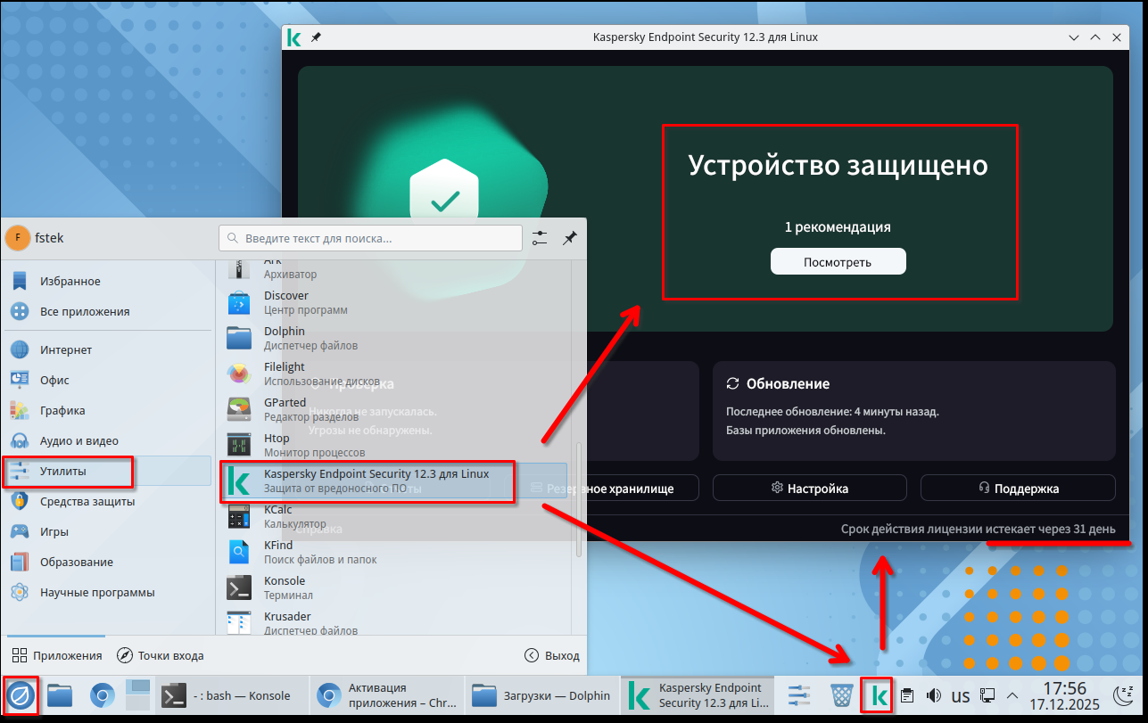Toggle the pin icon to keep the launcher open
Image resolution: width=1148 pixels, height=723 pixels.
(569, 238)
